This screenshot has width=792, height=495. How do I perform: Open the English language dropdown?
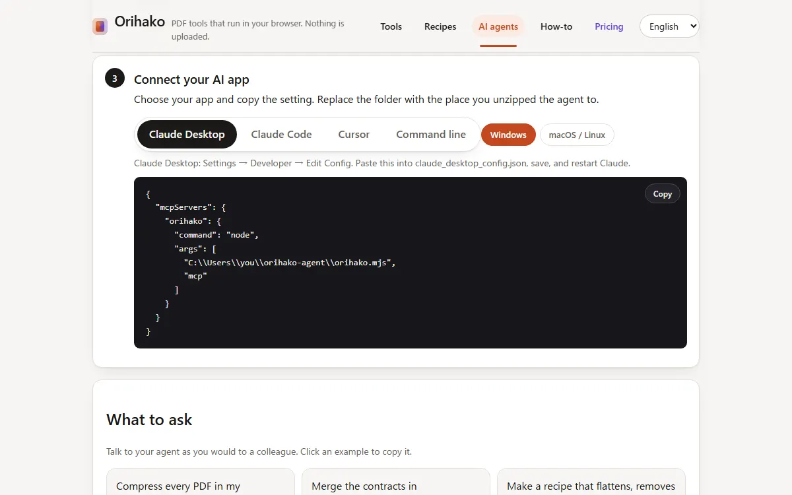(669, 26)
